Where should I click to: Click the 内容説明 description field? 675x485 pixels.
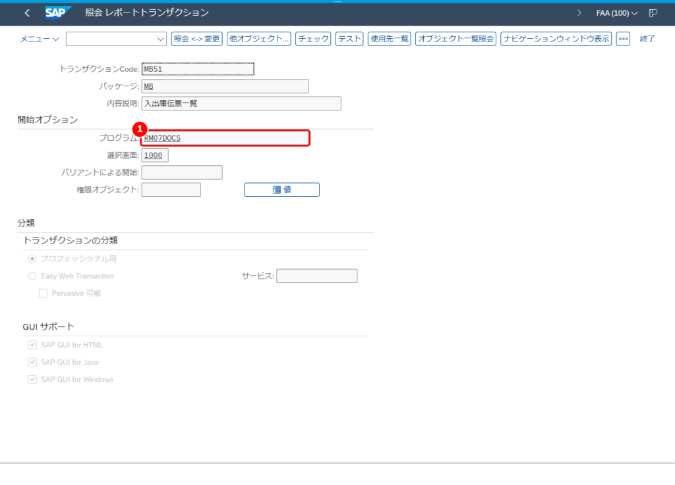click(241, 103)
